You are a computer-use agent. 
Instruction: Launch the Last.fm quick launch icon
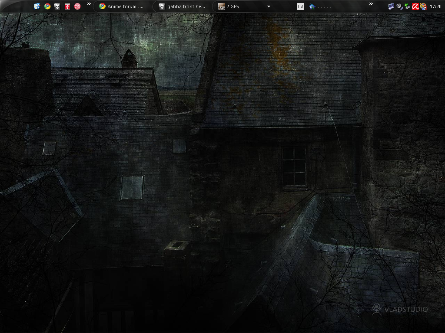[x=77, y=6]
